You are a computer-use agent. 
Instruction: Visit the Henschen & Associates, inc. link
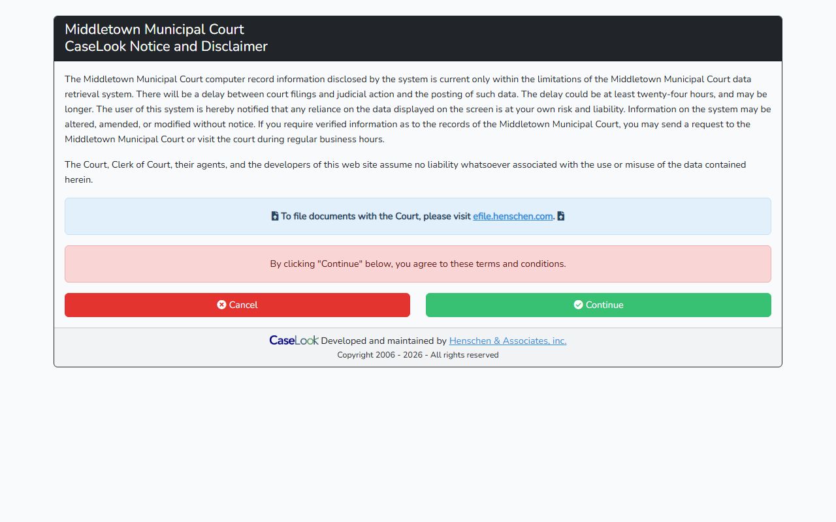click(507, 341)
